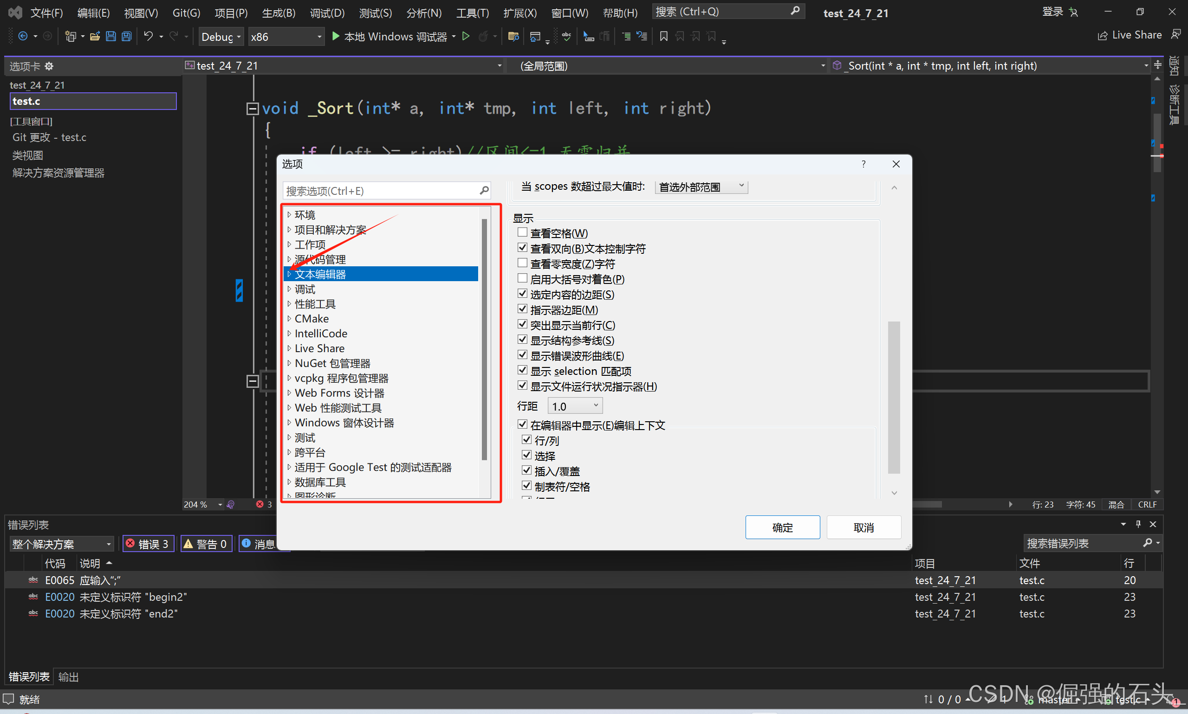
Task: Enable the 查看空格 checkbox
Action: pyautogui.click(x=522, y=233)
